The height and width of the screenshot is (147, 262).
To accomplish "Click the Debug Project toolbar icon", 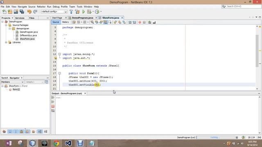I will click(89, 12).
